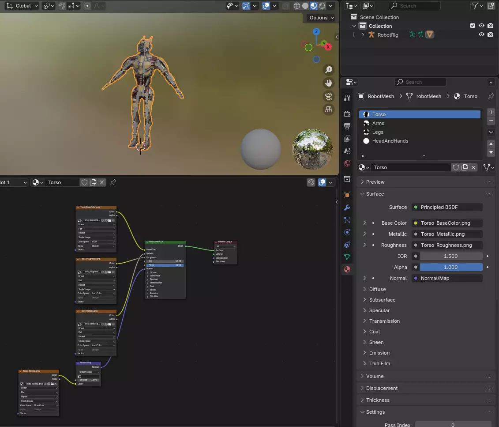Open viewport Options dropdown

coord(321,18)
